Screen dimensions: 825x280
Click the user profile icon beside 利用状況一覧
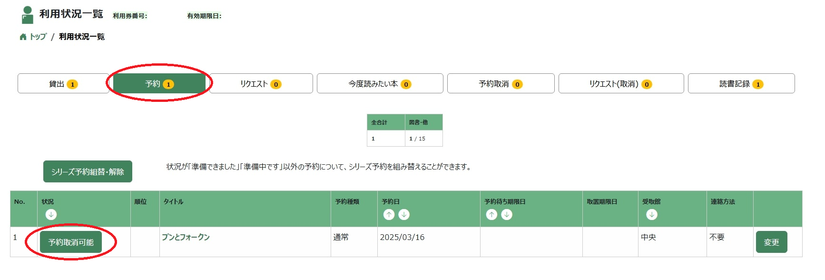tap(28, 15)
